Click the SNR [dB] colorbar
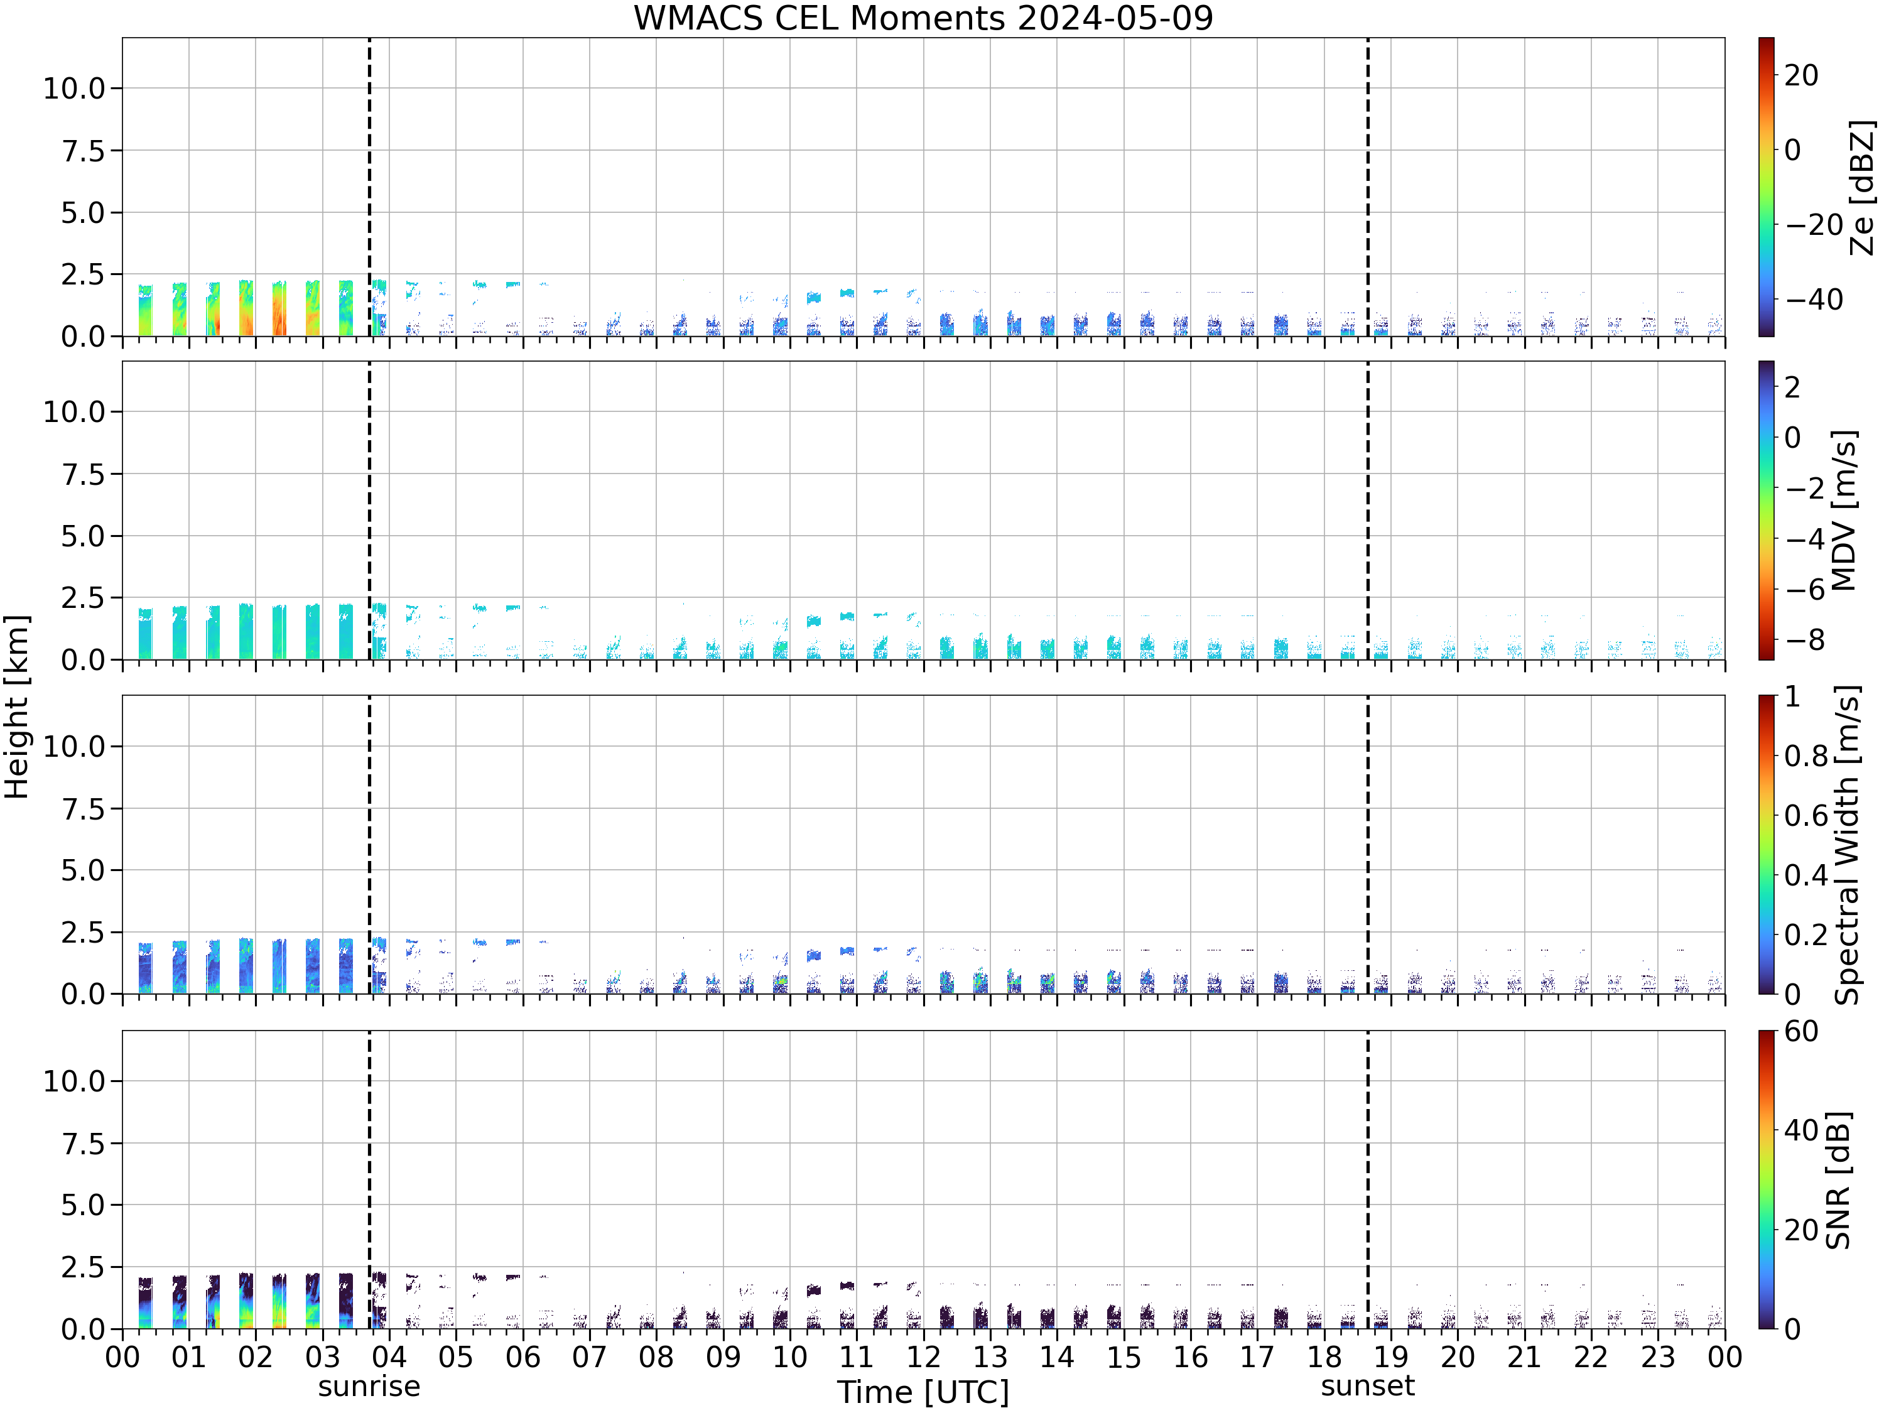Screen dimensions: 1884x1413 point(1767,1179)
